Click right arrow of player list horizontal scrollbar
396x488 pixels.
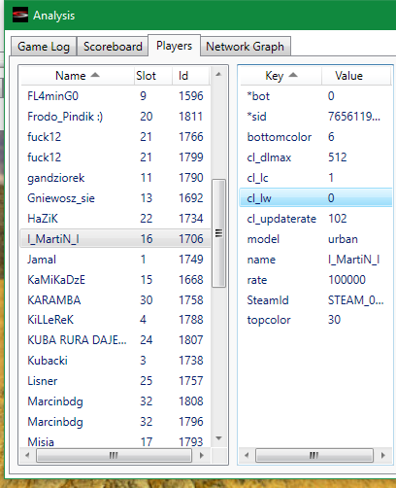[x=202, y=455]
